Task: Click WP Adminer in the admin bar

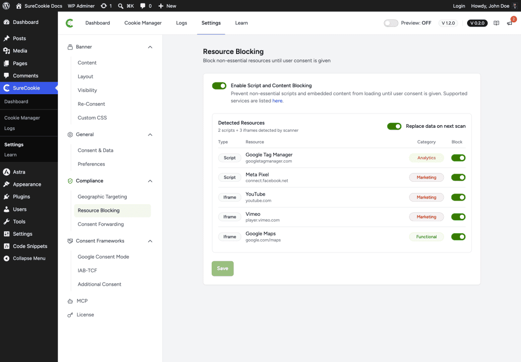Action: click(81, 6)
